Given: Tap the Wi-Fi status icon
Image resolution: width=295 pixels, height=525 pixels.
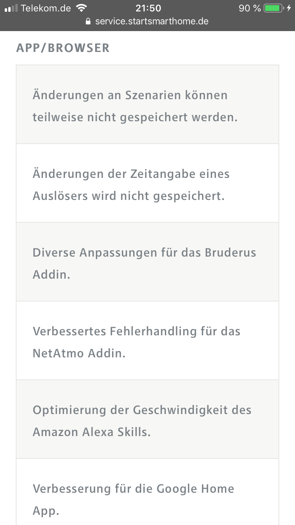Looking at the screenshot, I should click(x=81, y=8).
